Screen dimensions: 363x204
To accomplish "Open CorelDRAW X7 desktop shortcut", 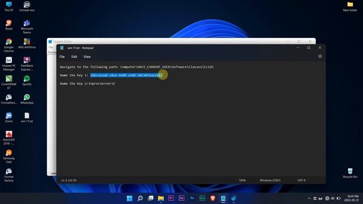I will [9, 82].
